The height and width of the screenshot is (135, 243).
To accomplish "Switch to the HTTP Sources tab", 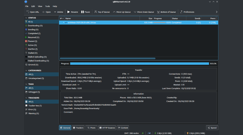I will point(107,128).
